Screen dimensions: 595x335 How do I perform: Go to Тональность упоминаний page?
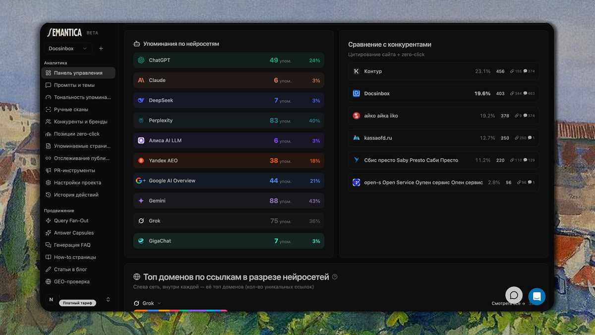[x=78, y=97]
